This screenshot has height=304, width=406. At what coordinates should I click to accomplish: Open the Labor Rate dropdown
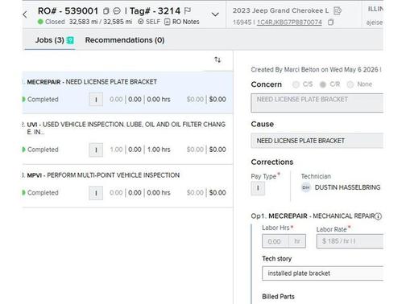click(x=350, y=241)
